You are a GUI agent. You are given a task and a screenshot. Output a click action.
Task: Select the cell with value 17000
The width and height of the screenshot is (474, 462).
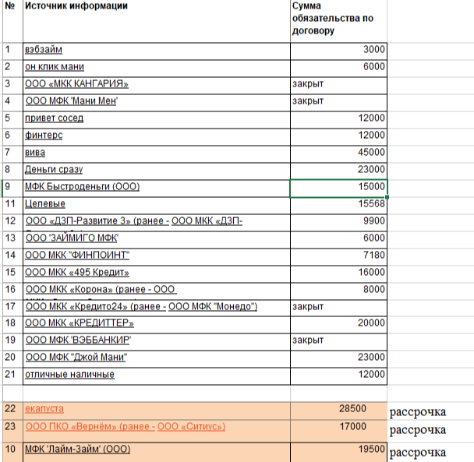338,431
